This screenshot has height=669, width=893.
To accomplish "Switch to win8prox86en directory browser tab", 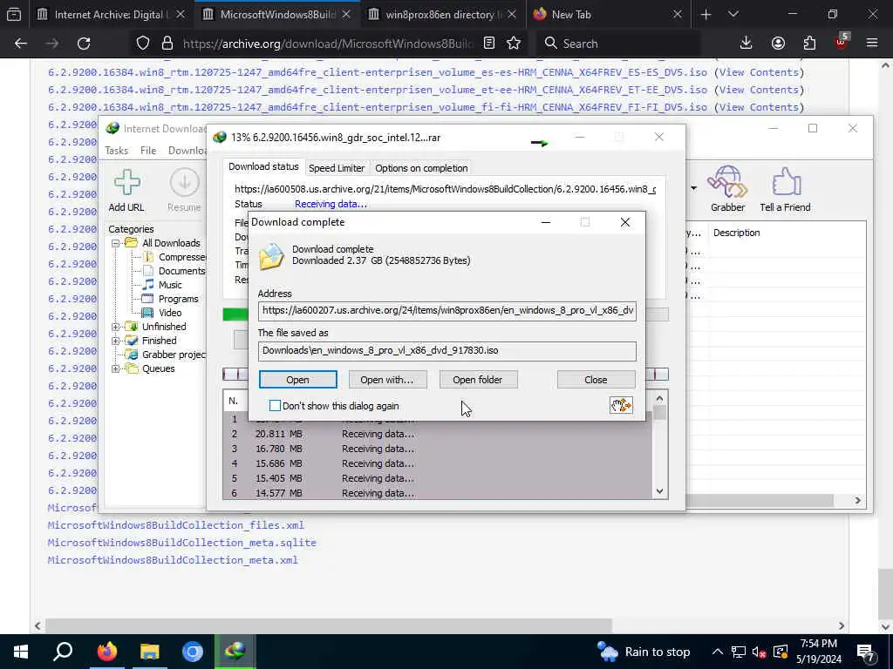I will 441,15.
